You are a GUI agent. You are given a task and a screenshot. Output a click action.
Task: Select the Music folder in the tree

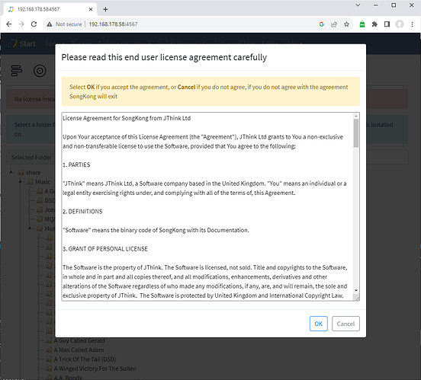[43, 182]
